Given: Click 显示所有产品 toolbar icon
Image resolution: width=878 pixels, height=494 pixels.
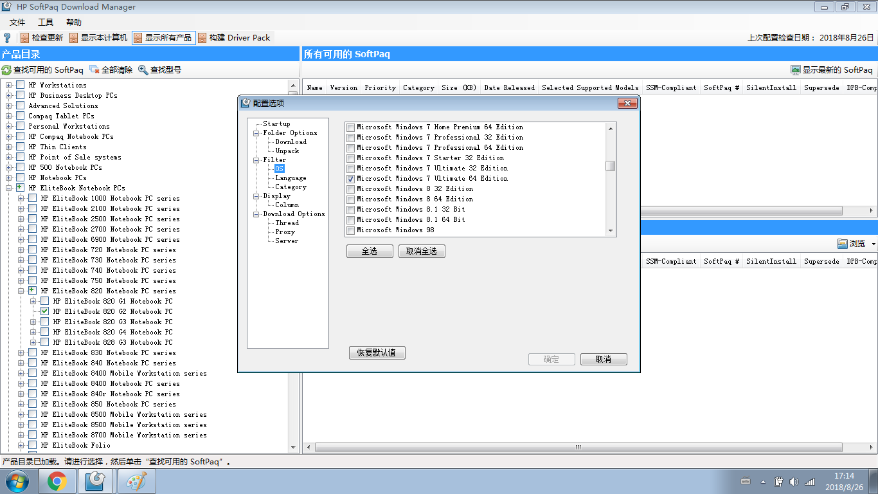Looking at the screenshot, I should [x=138, y=38].
